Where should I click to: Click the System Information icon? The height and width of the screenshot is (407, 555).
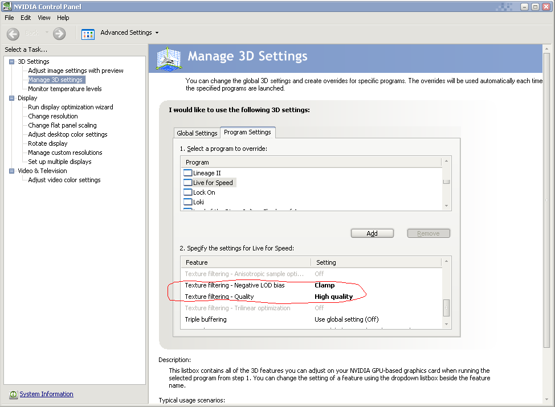(x=13, y=394)
